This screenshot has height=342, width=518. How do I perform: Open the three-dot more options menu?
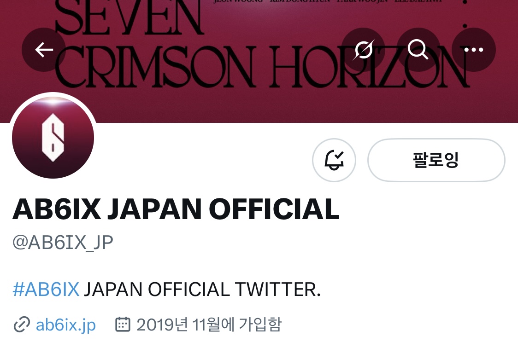pyautogui.click(x=473, y=50)
